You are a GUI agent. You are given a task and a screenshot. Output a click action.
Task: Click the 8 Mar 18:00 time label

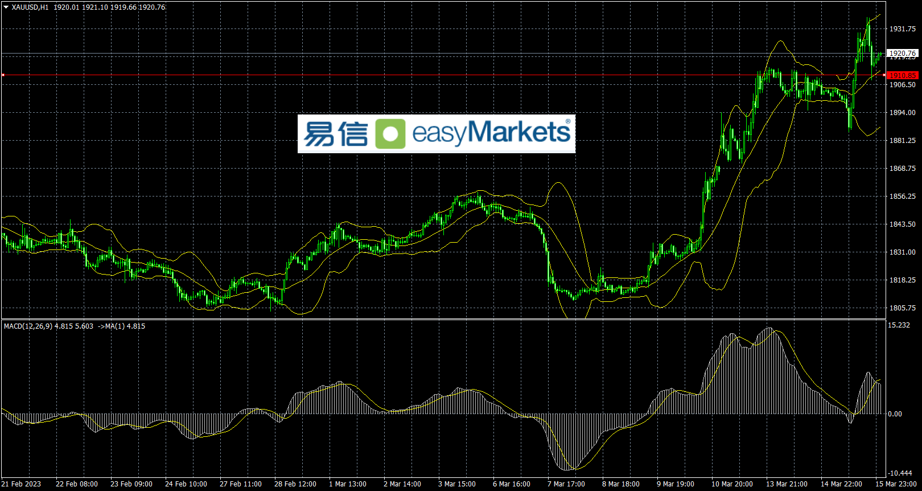(621, 484)
